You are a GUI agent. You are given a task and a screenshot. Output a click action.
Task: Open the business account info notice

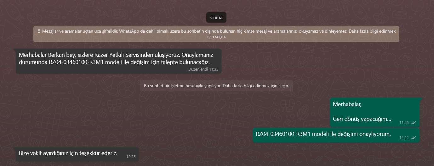click(x=216, y=86)
